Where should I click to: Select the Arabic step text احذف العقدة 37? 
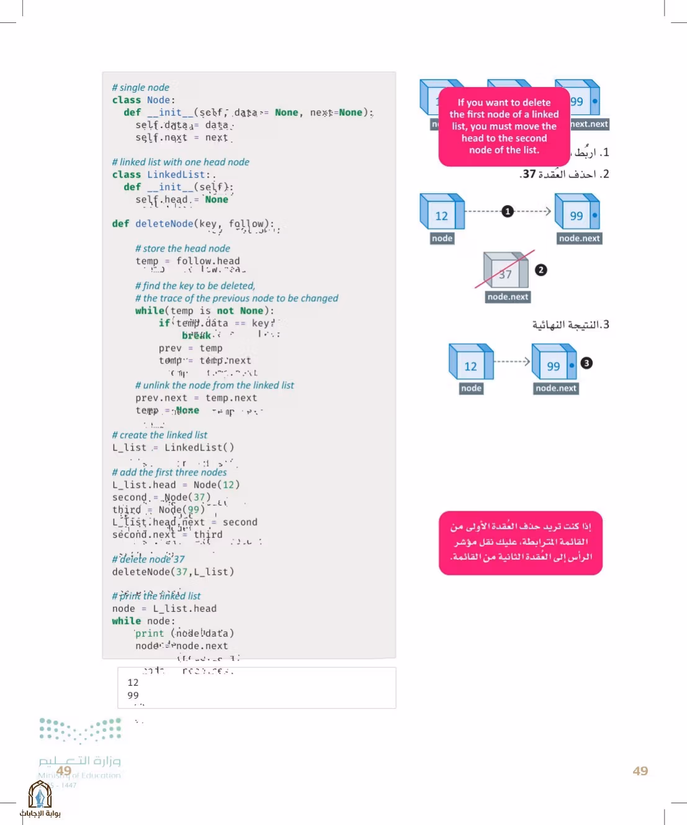(564, 174)
